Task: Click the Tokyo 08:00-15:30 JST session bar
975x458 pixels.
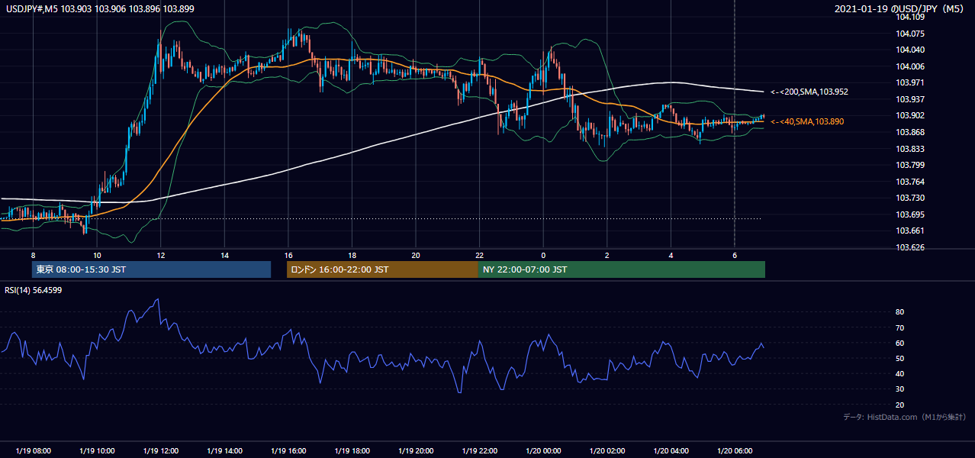Action: pyautogui.click(x=151, y=269)
